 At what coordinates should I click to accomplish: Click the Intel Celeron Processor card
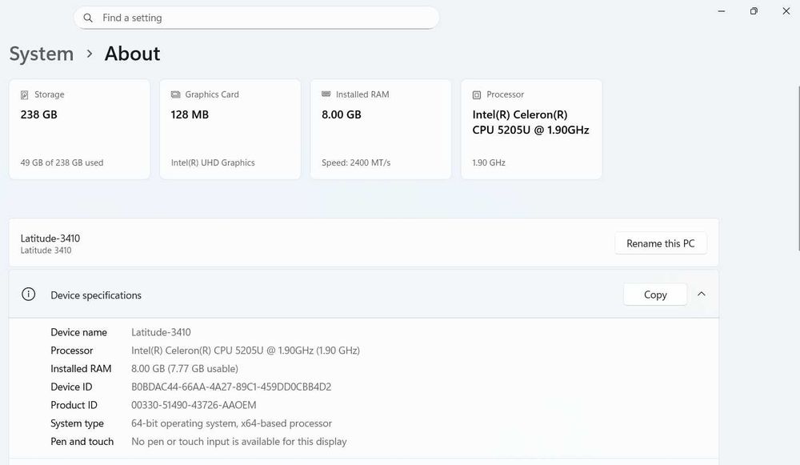pyautogui.click(x=531, y=129)
